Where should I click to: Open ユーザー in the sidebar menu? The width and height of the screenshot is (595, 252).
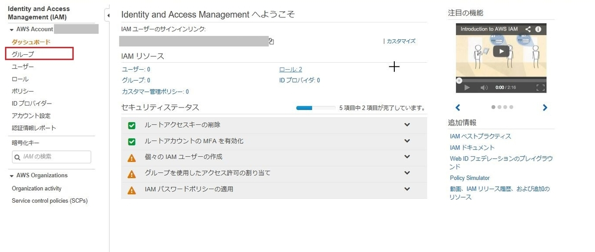pos(23,67)
